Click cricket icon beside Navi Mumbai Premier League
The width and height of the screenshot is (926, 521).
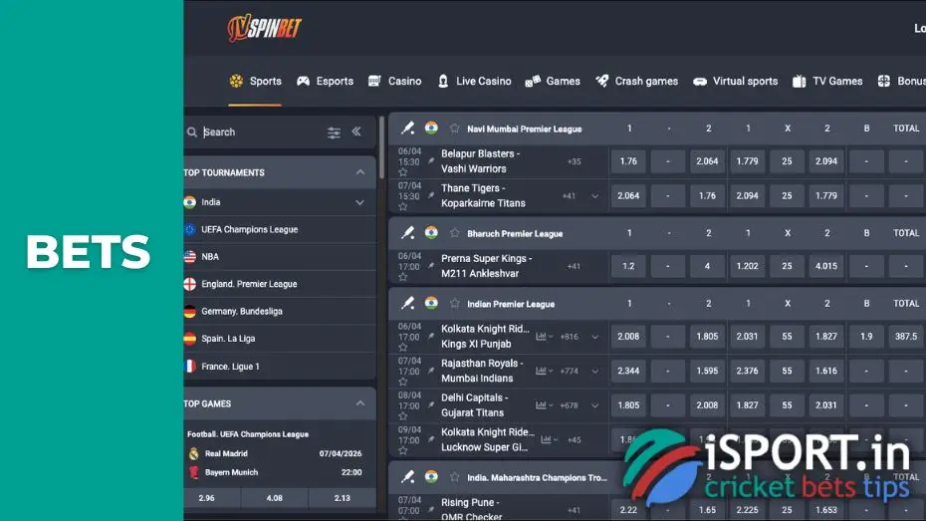407,129
